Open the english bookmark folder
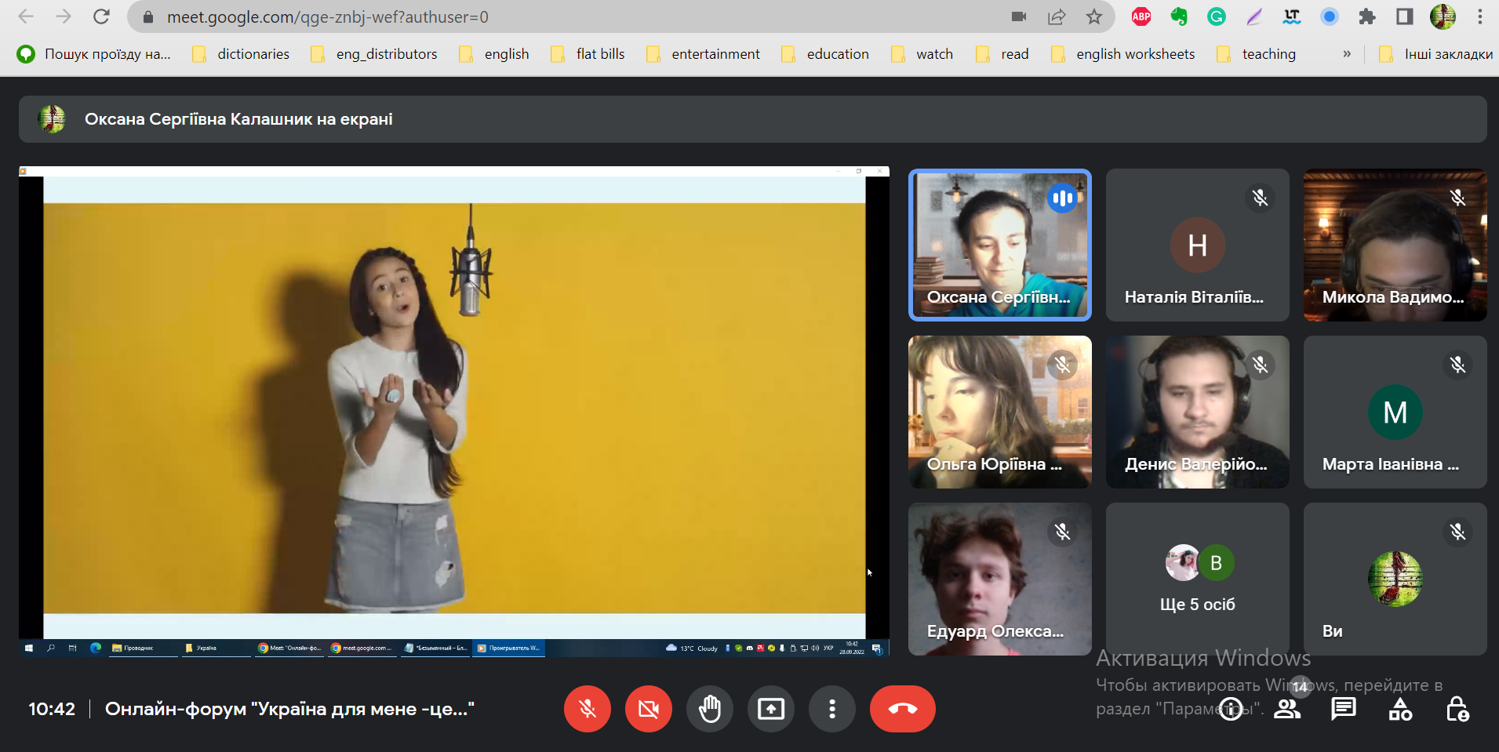Screen dimensions: 1499x752 click(494, 54)
